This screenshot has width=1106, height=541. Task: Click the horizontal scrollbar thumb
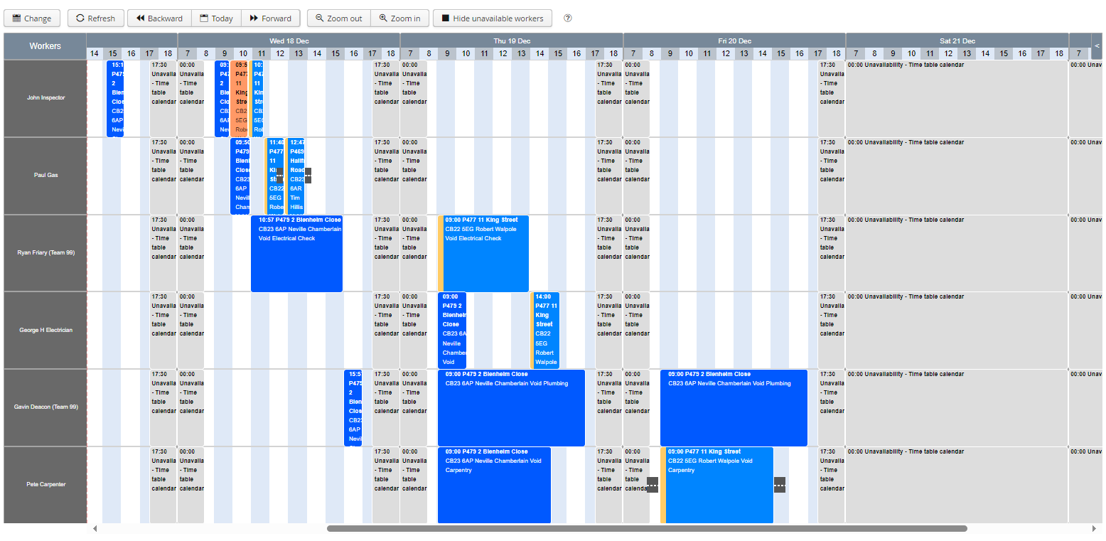coord(647,529)
